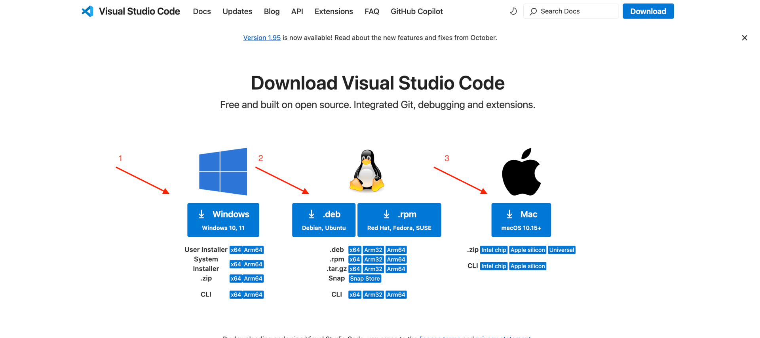Download the Mac macOS 10.15+ build
This screenshot has width=760, height=338.
click(x=521, y=220)
